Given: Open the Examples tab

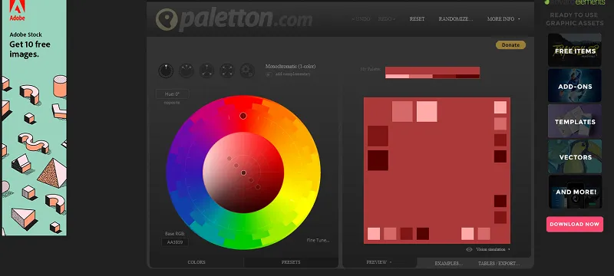Looking at the screenshot, I should tap(449, 264).
